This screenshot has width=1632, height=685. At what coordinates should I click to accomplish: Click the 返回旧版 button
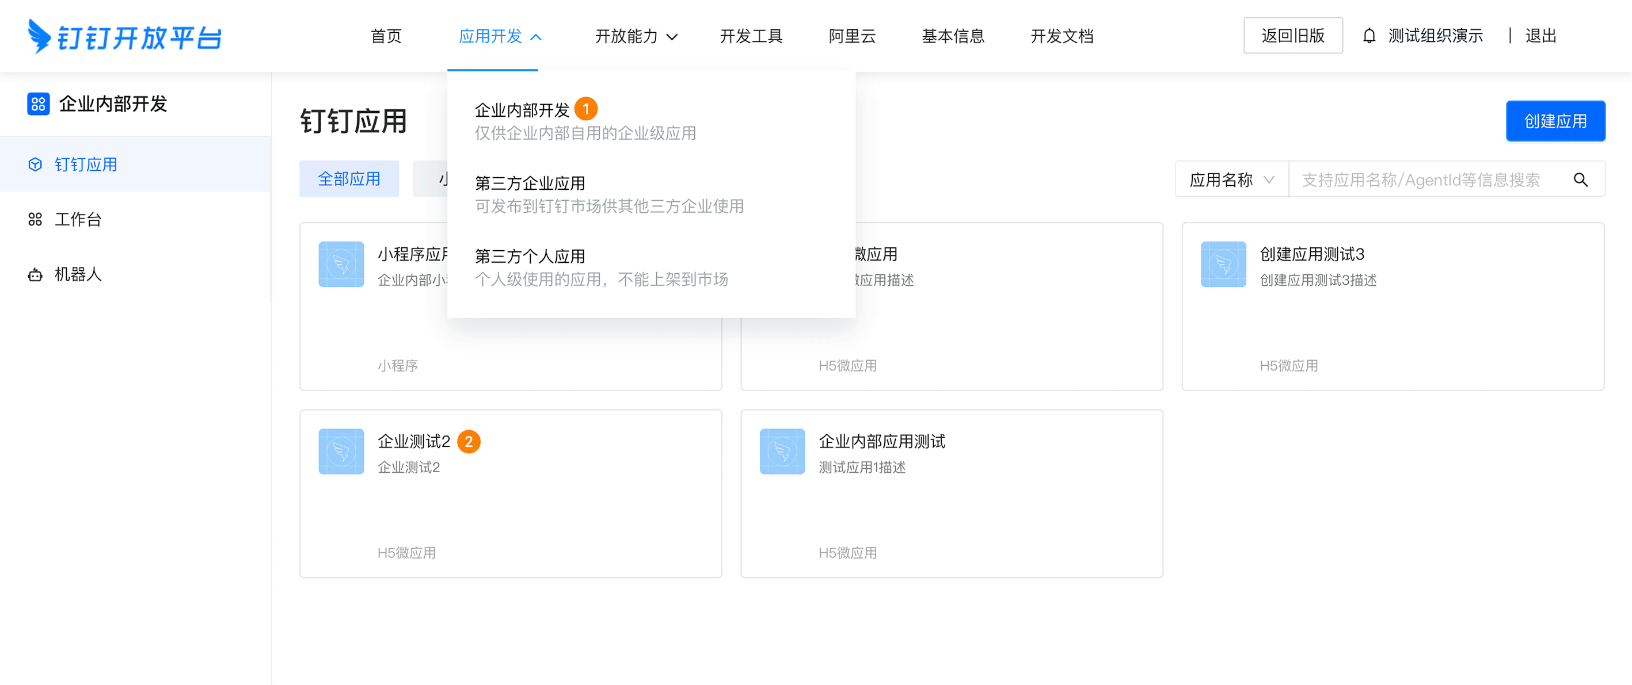(1292, 36)
